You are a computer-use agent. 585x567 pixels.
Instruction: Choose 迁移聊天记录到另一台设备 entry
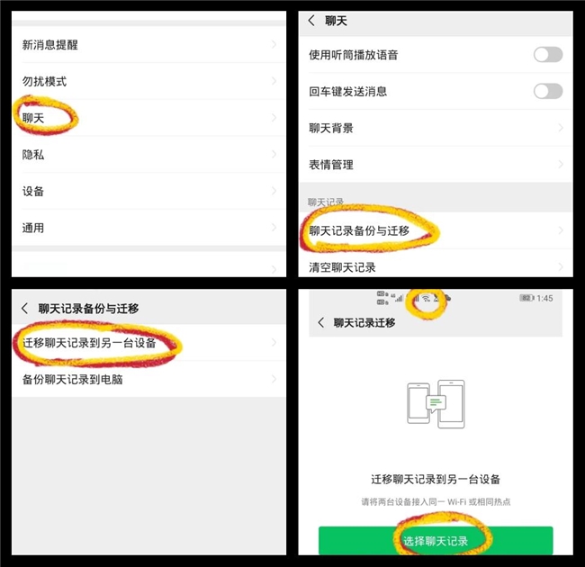pyautogui.click(x=148, y=342)
